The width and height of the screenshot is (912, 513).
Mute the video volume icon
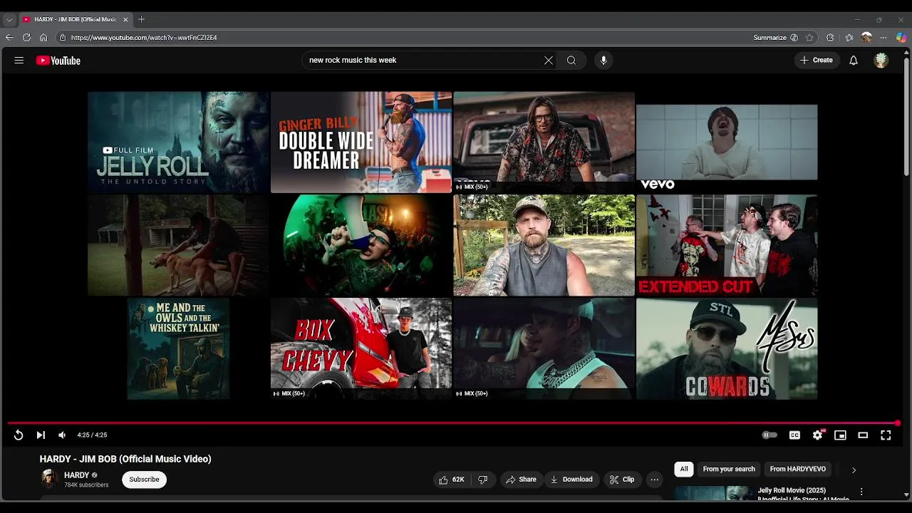(62, 435)
